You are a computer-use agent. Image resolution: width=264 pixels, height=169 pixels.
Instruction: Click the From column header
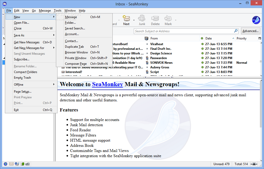coord(174,38)
